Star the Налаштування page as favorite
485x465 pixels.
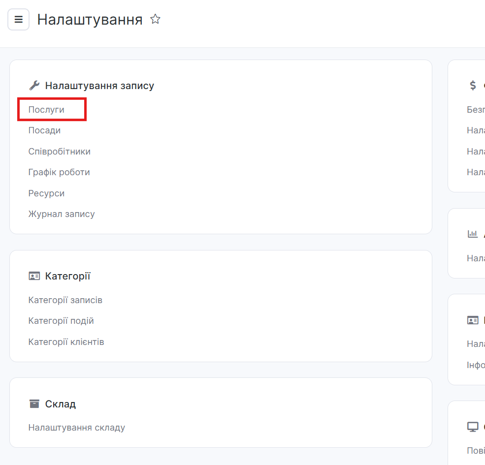[x=155, y=20]
